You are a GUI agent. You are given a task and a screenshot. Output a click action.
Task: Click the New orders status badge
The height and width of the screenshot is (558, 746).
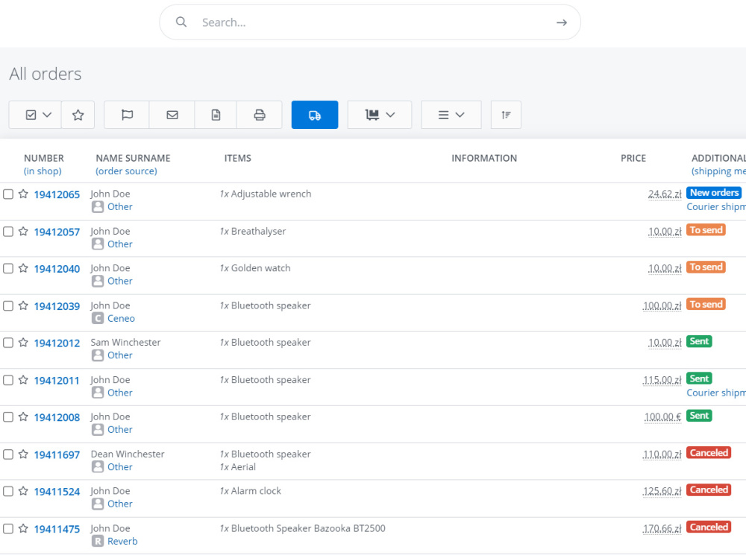pyautogui.click(x=714, y=192)
